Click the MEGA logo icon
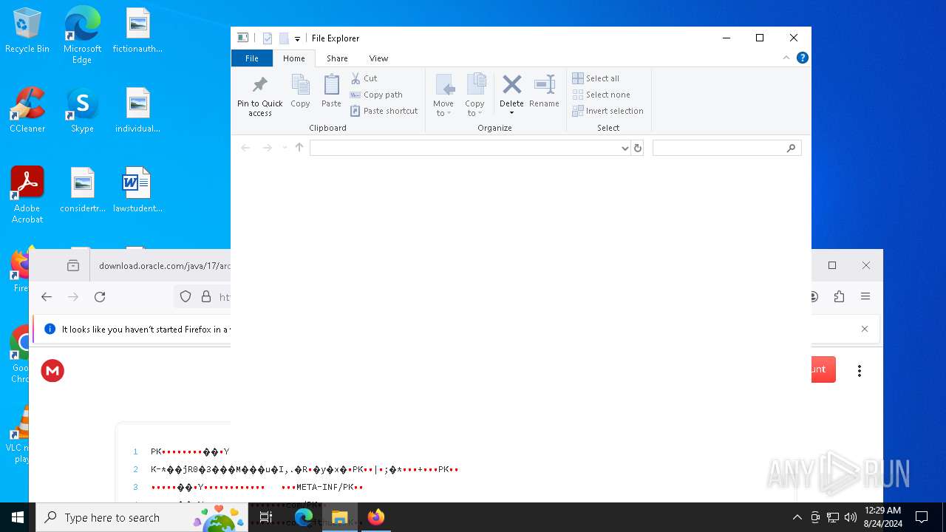 (52, 371)
